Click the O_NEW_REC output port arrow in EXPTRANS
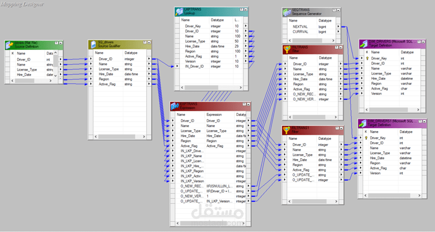The width and height of the screenshot is (435, 232). click(248, 186)
